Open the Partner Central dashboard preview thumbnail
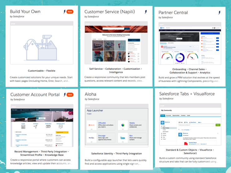 190,43
